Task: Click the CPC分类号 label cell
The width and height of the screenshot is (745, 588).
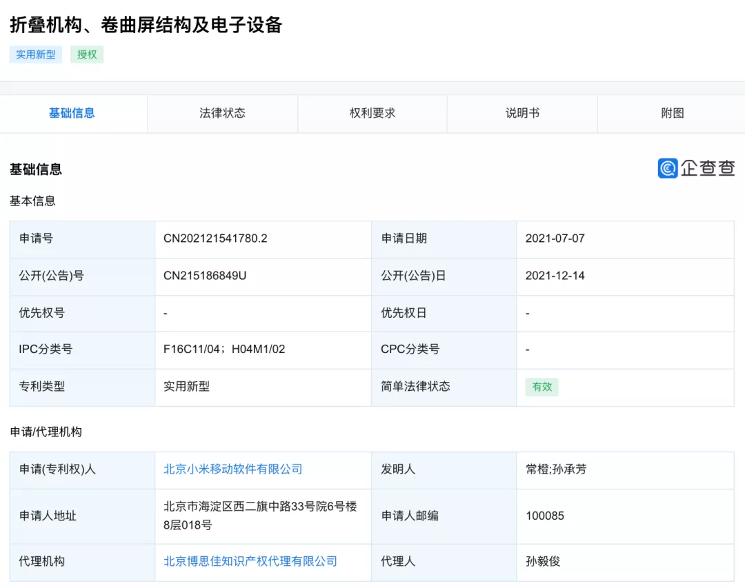Action: click(x=444, y=349)
